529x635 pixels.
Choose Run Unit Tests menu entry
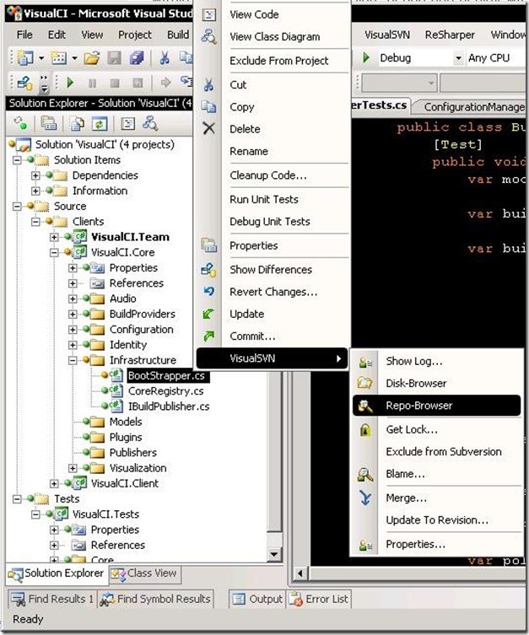[x=264, y=199]
